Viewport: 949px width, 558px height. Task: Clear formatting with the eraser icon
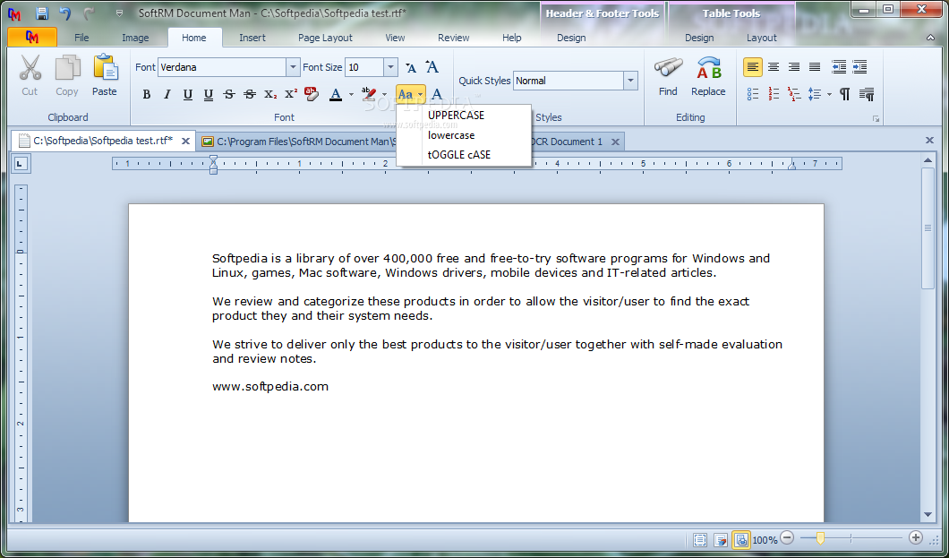point(311,94)
